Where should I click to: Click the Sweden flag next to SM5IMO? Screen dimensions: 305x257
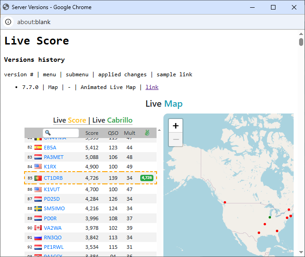38,208
